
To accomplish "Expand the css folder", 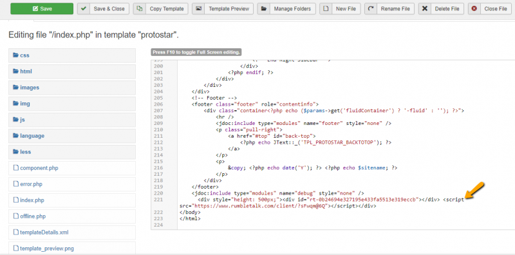I will click(72, 55).
